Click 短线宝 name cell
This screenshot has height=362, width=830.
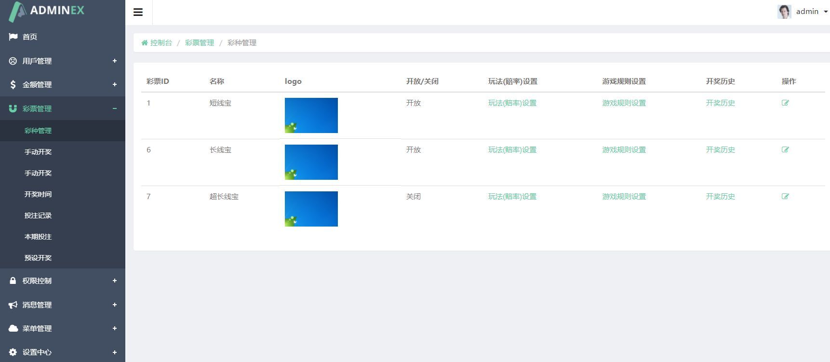click(x=220, y=103)
